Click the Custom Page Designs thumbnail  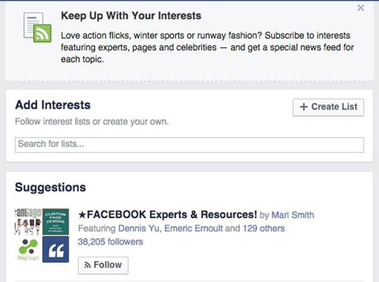coord(56,221)
